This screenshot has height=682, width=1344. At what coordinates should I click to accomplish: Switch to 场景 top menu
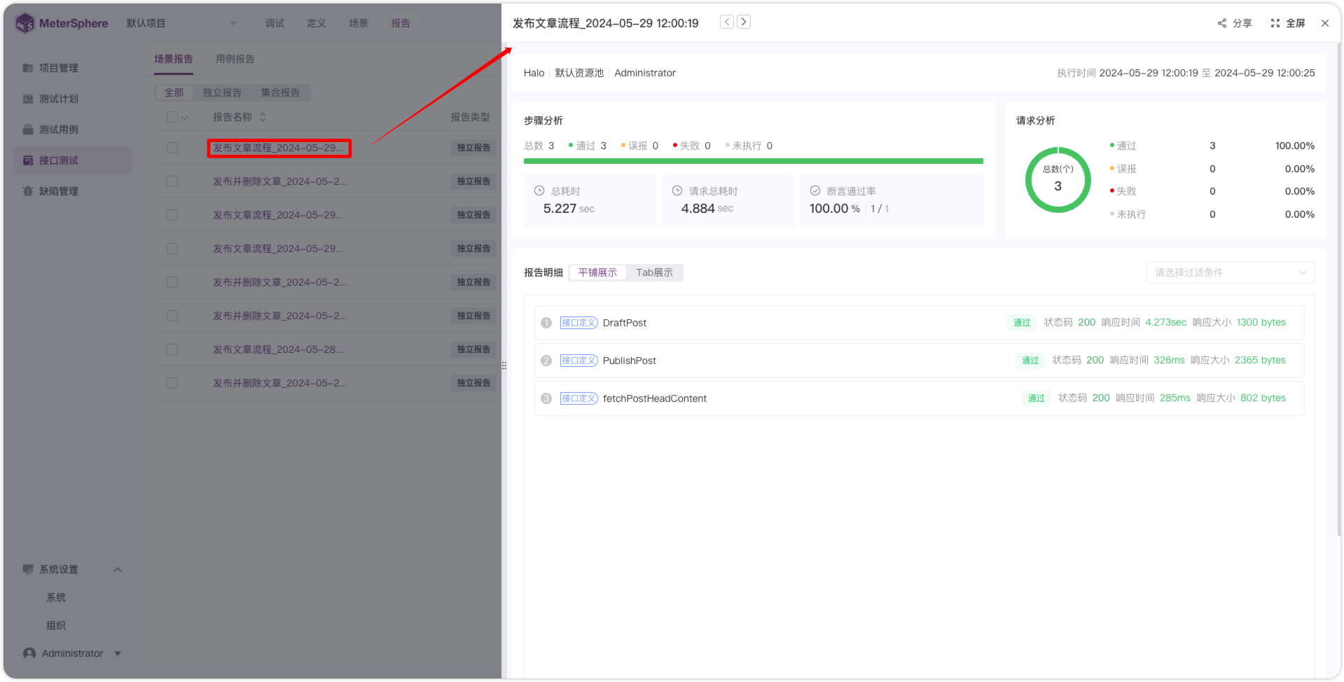tap(359, 23)
